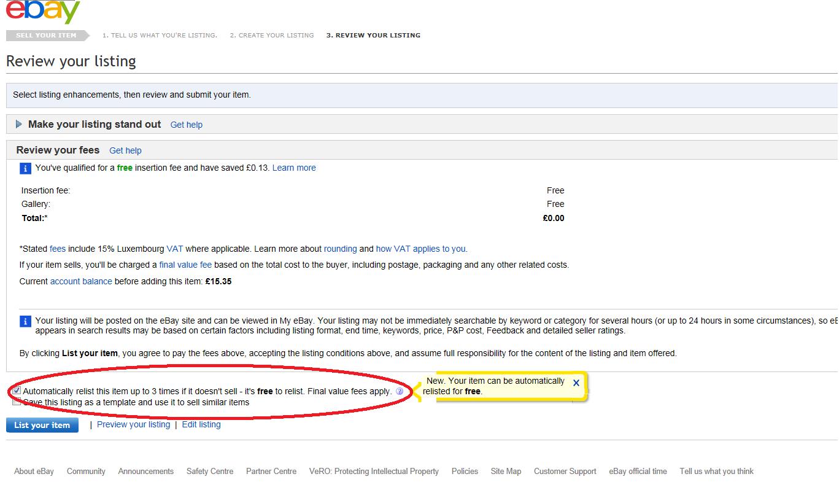839x490 pixels.
Task: Open Customer Support in the footer
Action: [565, 471]
